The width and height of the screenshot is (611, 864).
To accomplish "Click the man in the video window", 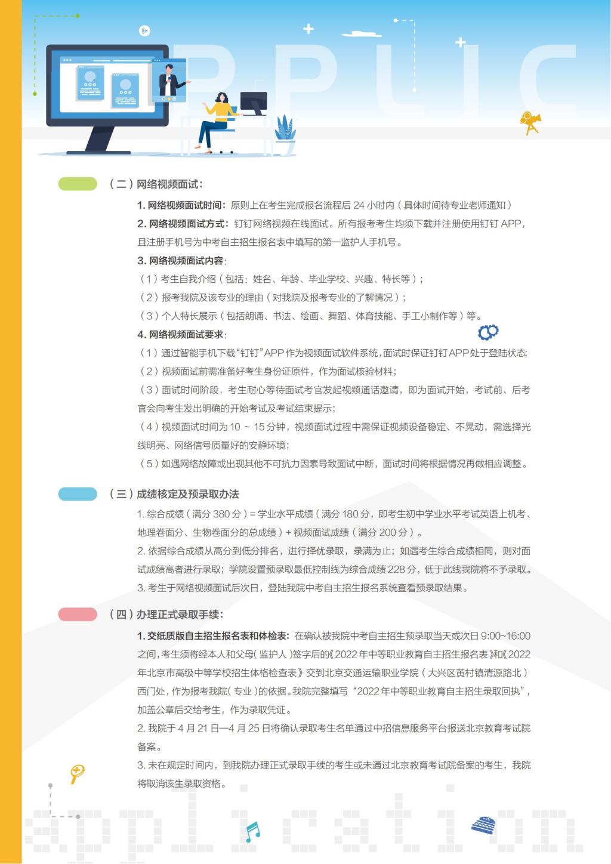I will (169, 82).
